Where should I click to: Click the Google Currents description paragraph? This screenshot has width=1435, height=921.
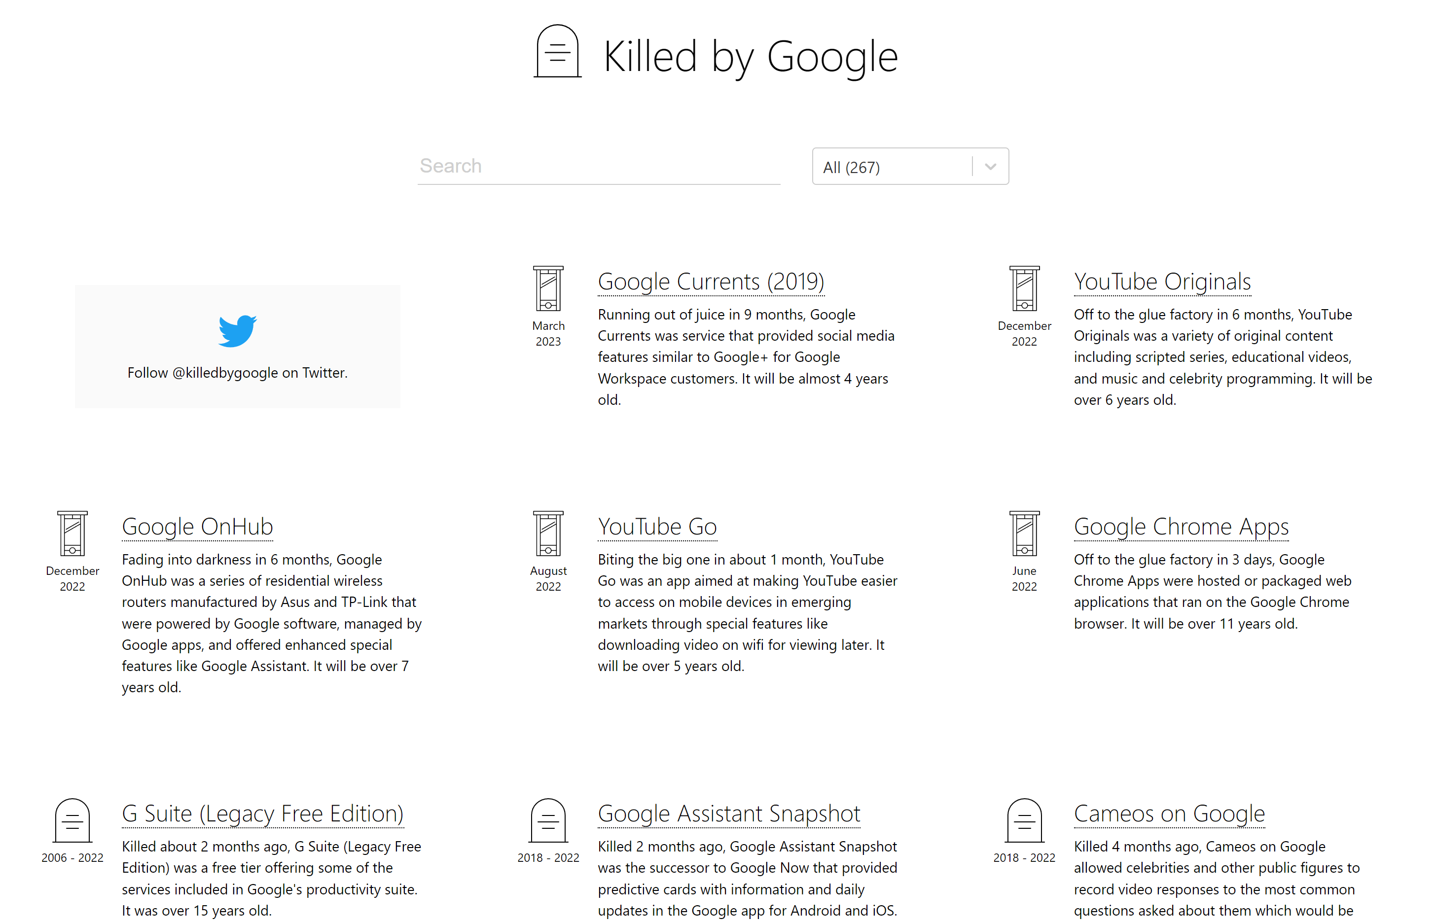[x=747, y=357]
